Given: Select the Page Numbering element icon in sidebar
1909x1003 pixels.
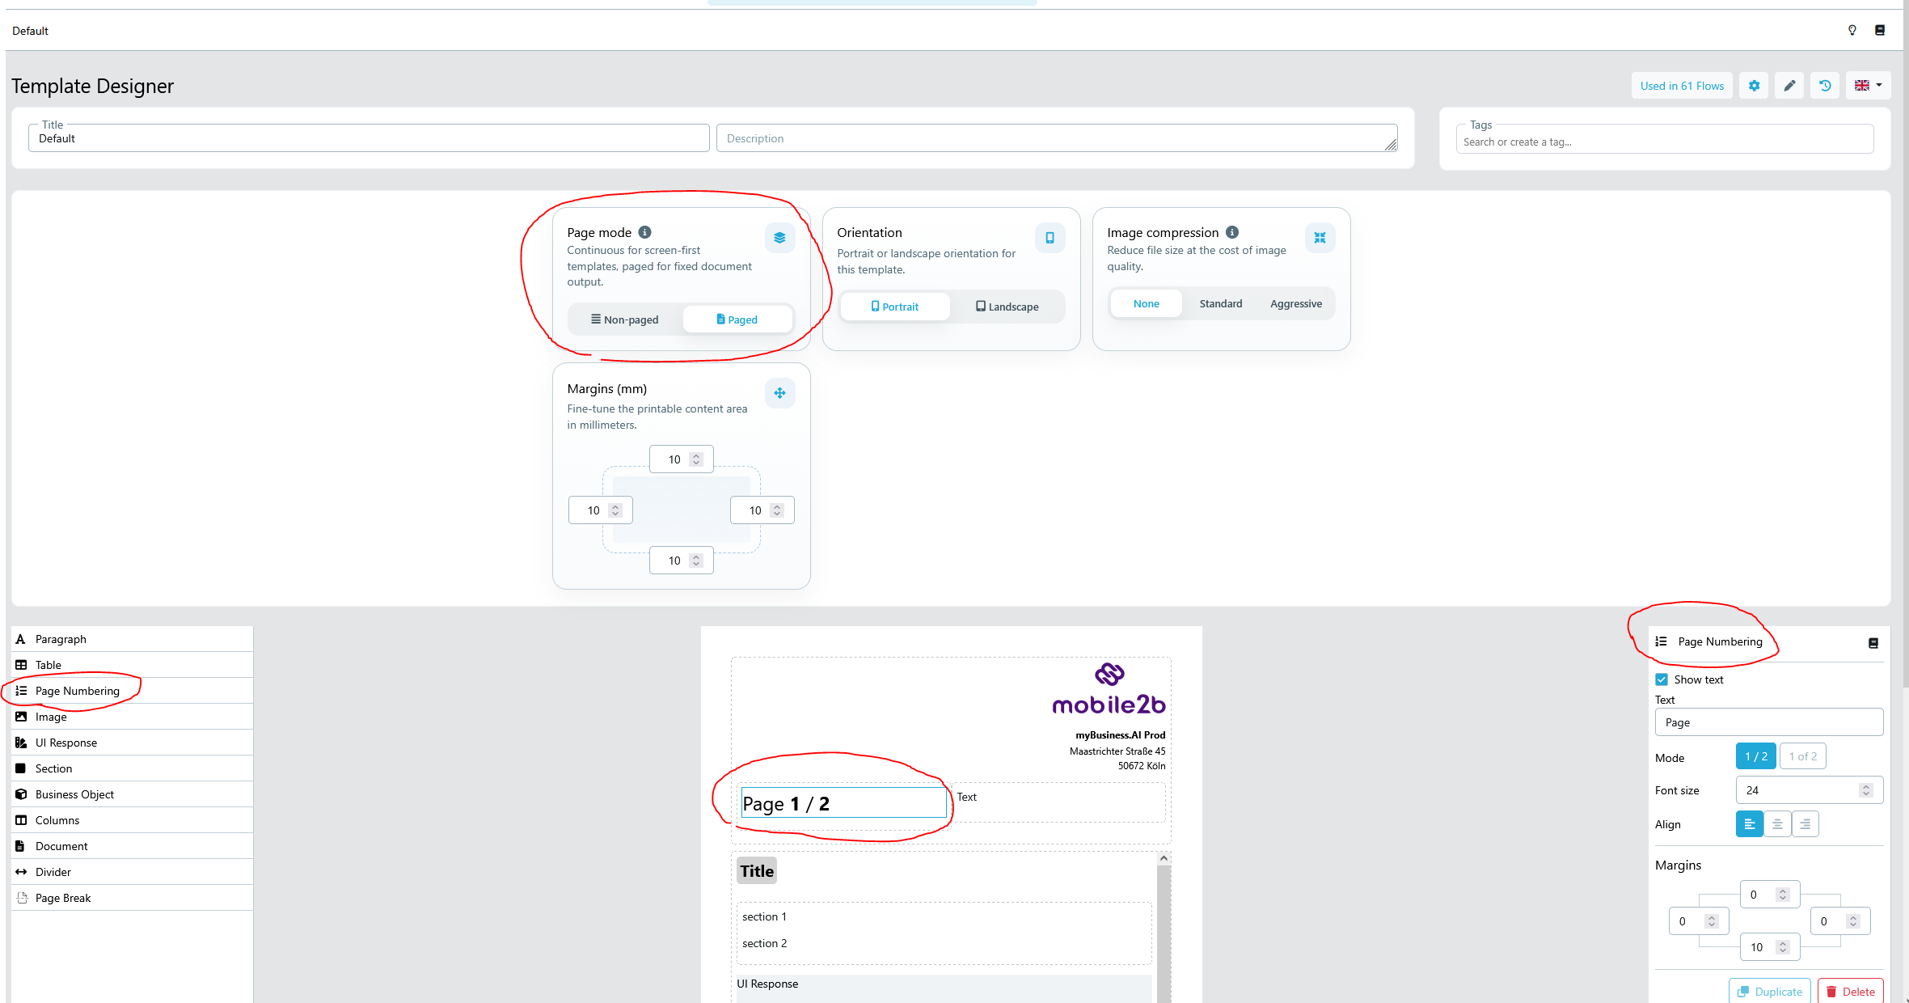Looking at the screenshot, I should (x=21, y=691).
